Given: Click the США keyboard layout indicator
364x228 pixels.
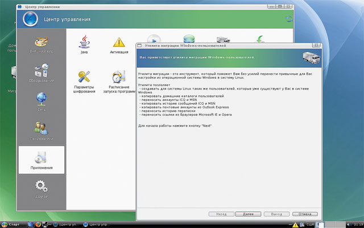Looking at the screenshot, I should tap(310, 225).
